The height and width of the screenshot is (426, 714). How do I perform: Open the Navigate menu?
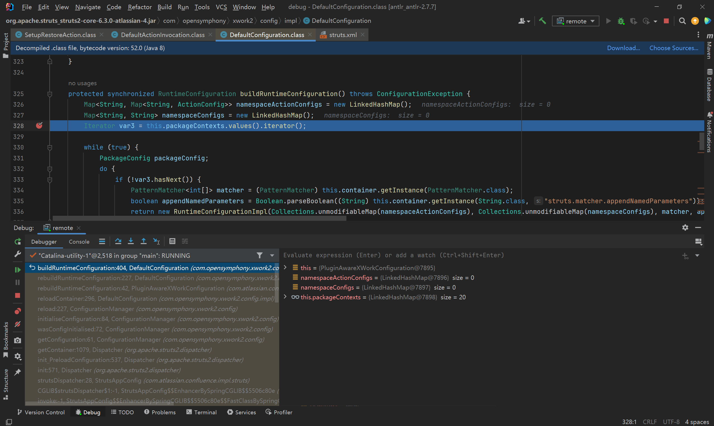click(x=88, y=7)
